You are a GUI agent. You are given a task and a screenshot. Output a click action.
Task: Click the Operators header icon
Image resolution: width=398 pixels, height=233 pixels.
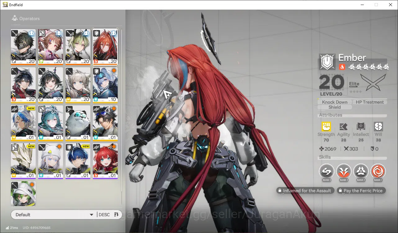point(15,19)
